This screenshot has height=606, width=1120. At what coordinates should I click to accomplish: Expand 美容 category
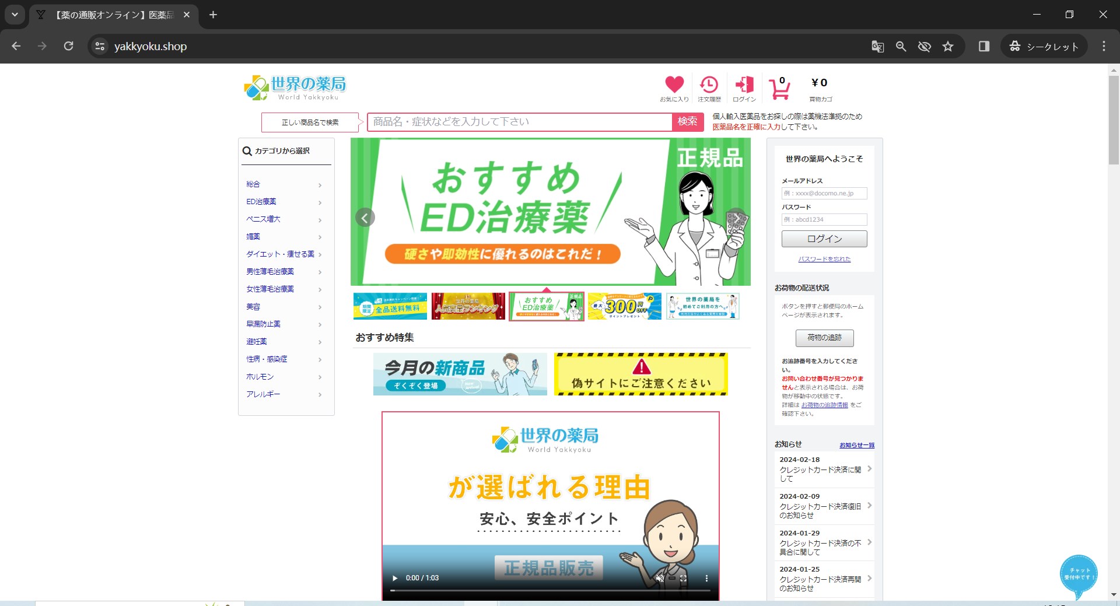285,307
